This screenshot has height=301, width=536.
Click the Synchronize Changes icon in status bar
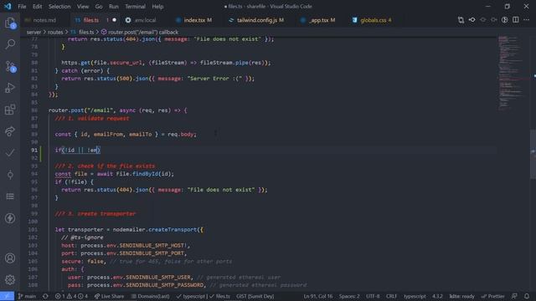pyautogui.click(x=45, y=296)
